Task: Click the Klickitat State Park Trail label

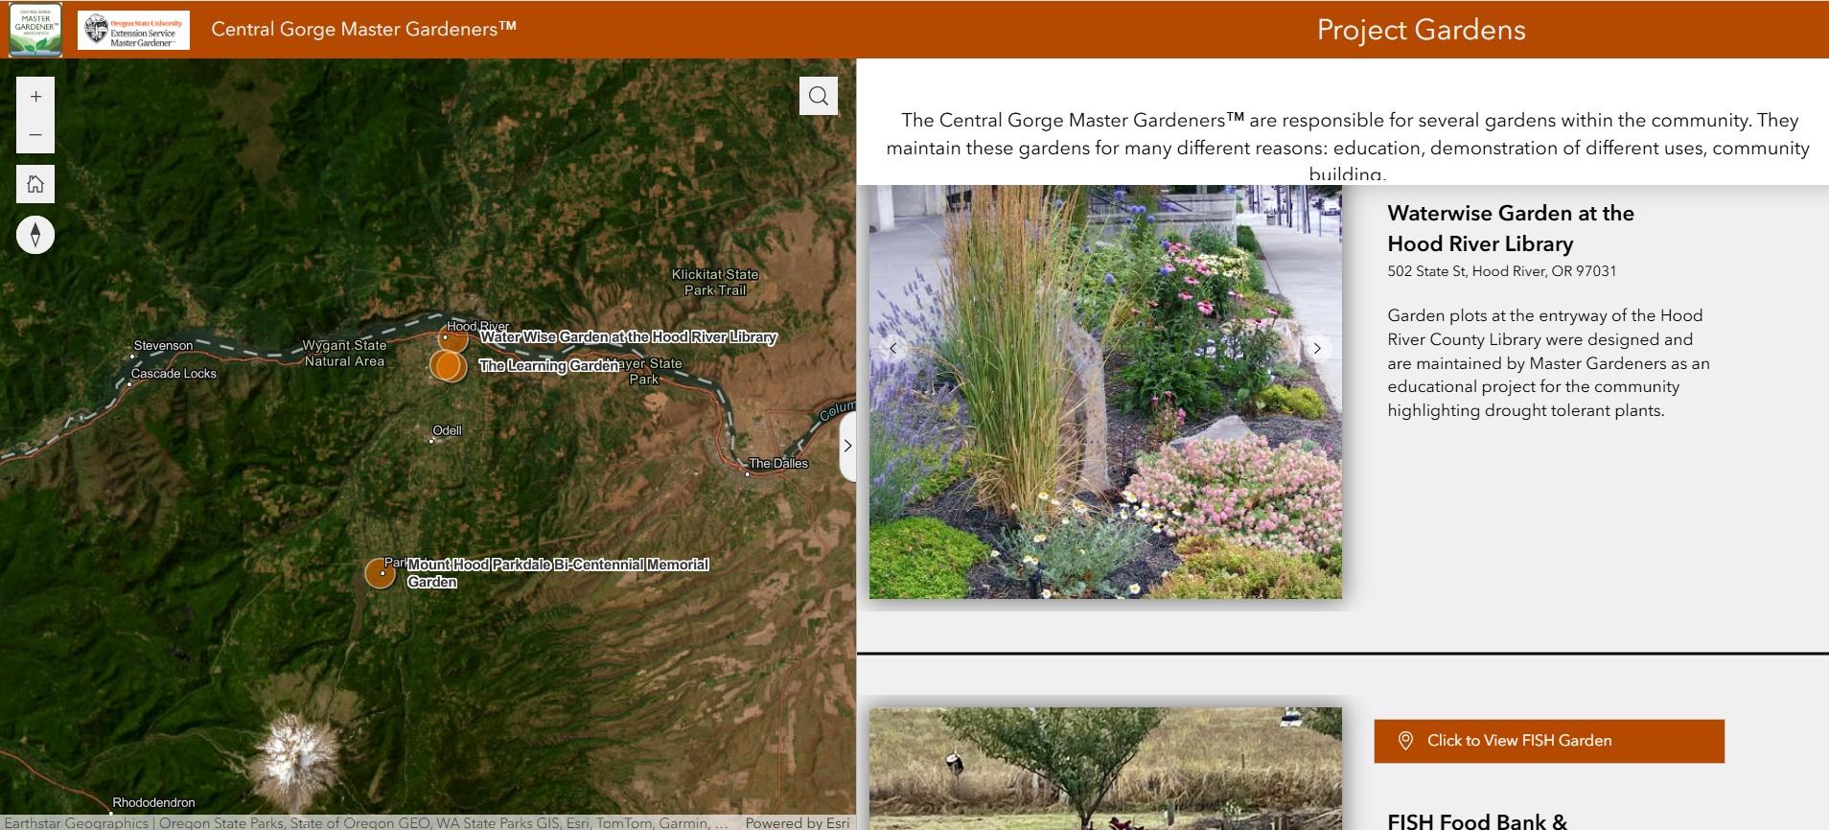Action: click(715, 283)
